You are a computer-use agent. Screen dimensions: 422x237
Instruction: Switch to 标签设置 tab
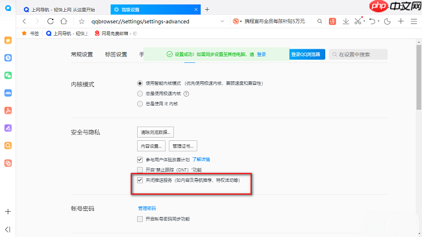point(116,55)
